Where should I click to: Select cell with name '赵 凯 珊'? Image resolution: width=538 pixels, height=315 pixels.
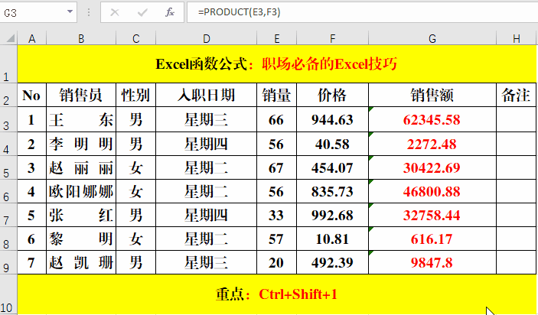[81, 262]
